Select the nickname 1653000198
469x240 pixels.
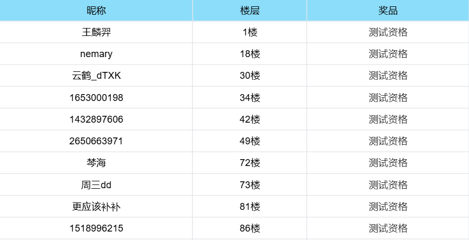click(96, 97)
